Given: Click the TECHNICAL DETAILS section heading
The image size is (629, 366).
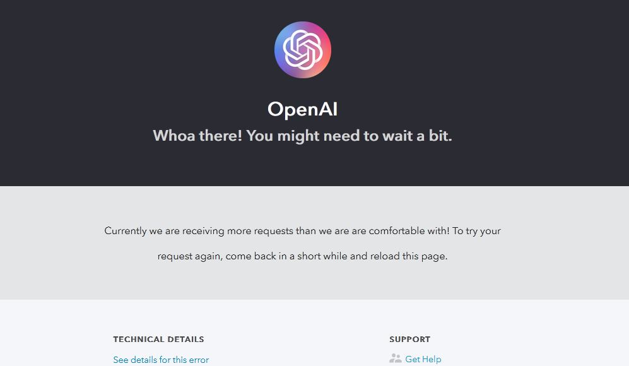Looking at the screenshot, I should (158, 339).
